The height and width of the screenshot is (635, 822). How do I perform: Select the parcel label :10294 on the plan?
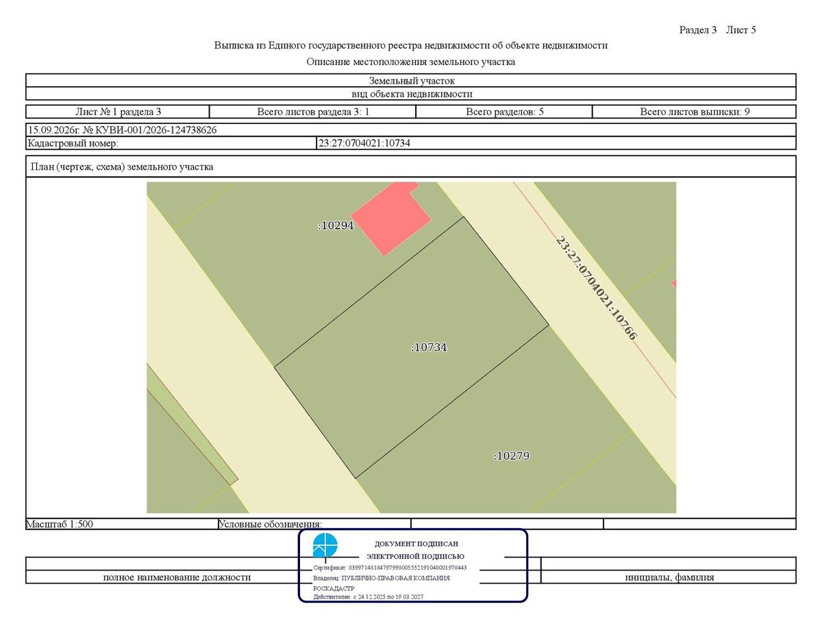(x=336, y=225)
